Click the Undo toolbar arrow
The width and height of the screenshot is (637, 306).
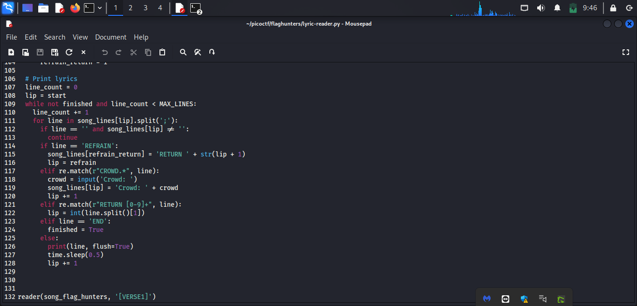104,52
